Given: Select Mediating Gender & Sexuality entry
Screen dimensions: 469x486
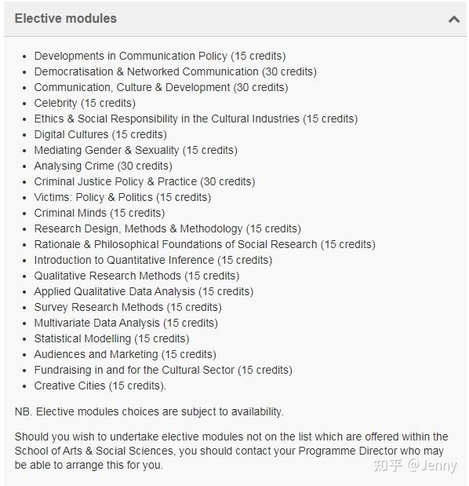Looking at the screenshot, I should 136,150.
